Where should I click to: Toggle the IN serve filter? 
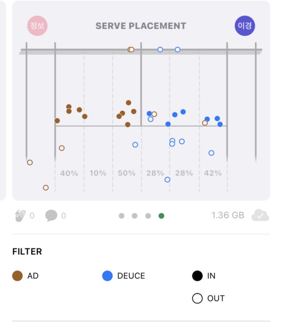(x=204, y=276)
